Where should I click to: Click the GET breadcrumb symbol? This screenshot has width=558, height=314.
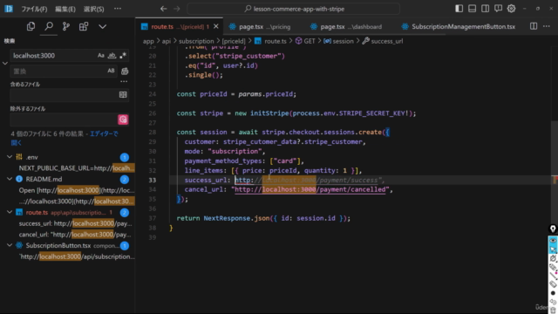[x=306, y=41]
